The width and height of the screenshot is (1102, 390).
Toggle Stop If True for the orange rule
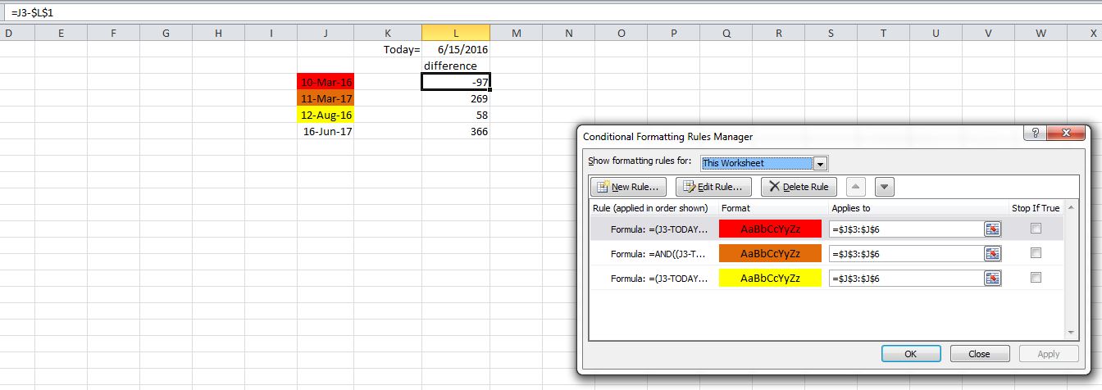[x=1036, y=253]
